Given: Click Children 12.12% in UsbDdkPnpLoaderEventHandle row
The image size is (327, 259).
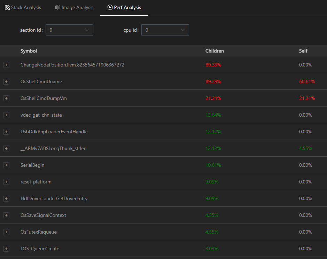Looking at the screenshot, I should tap(213, 132).
